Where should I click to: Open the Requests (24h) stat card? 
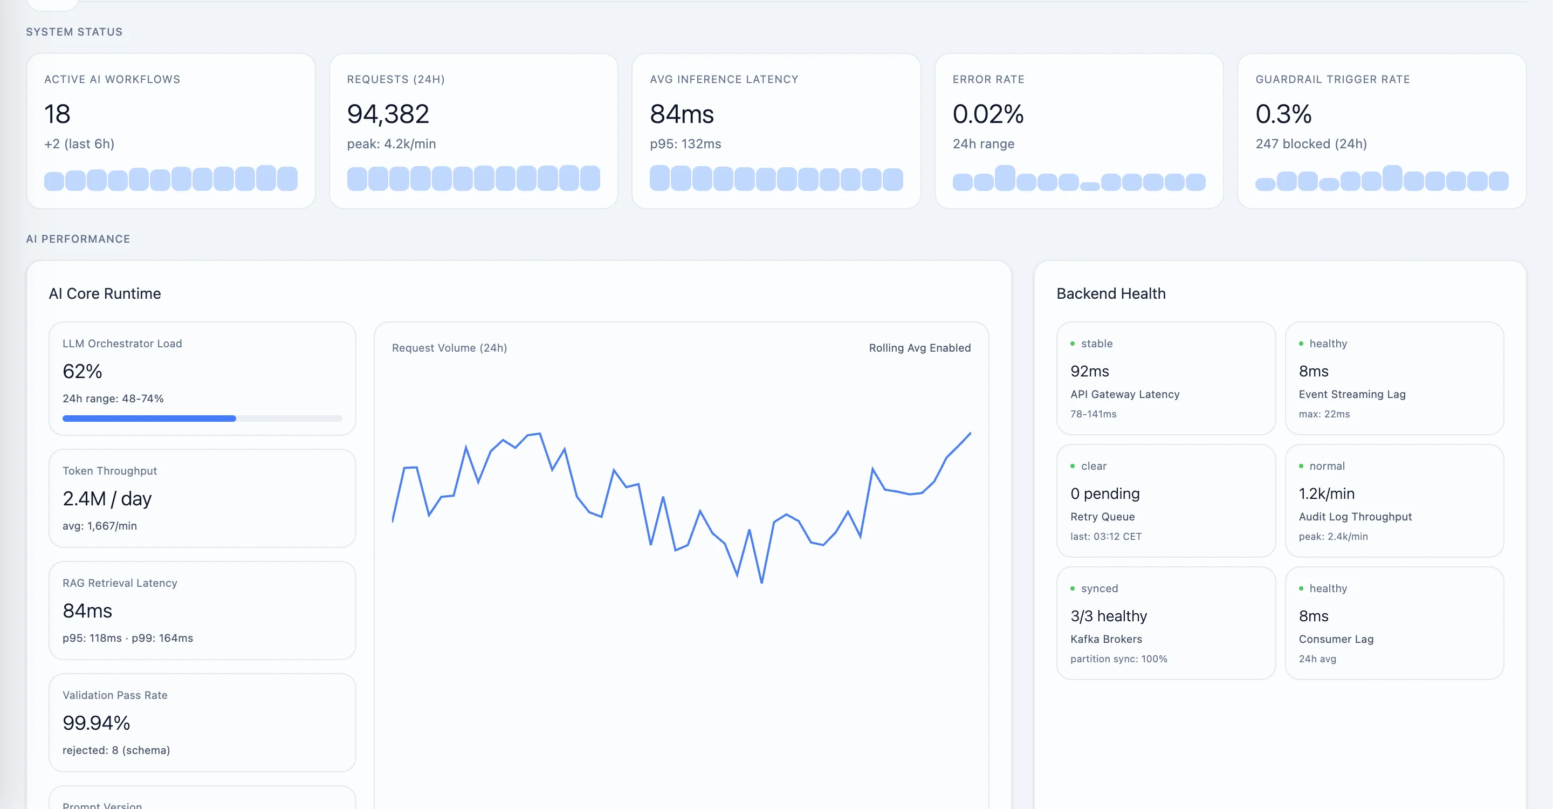click(473, 130)
